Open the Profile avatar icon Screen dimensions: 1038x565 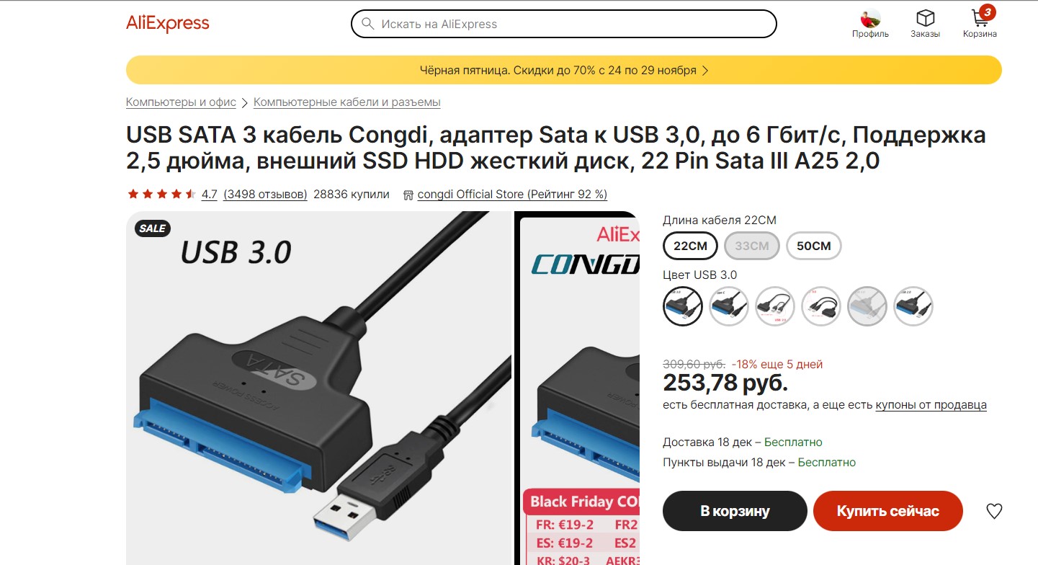coord(870,18)
